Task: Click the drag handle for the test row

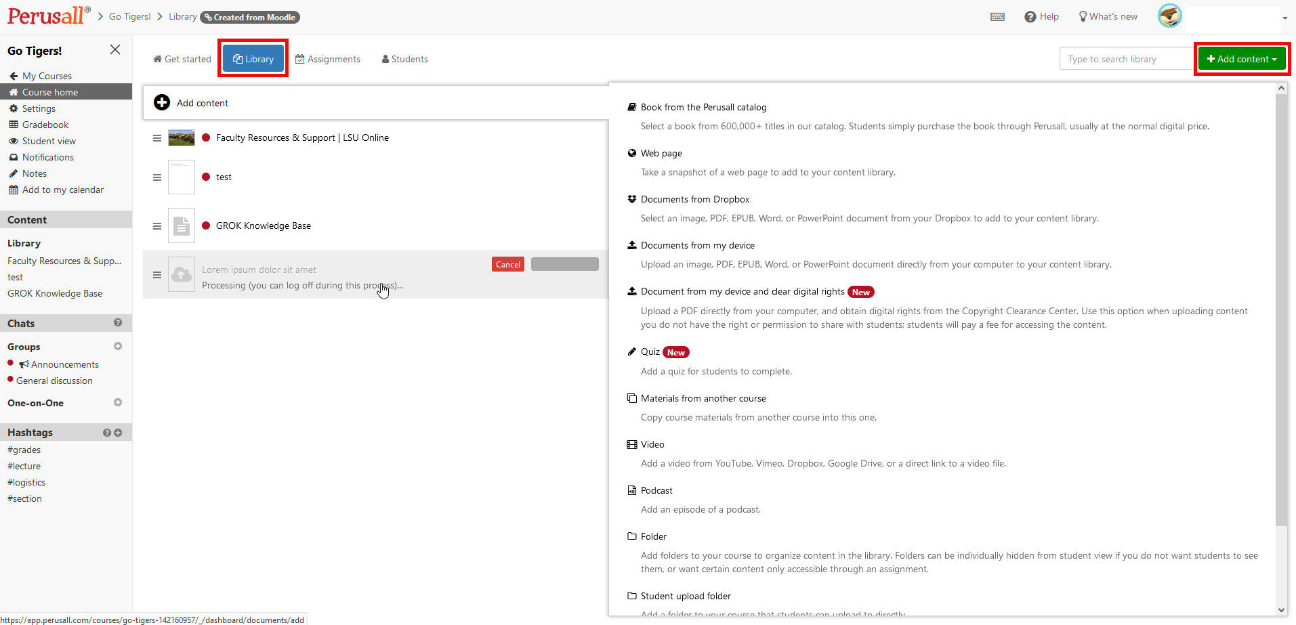Action: click(157, 177)
